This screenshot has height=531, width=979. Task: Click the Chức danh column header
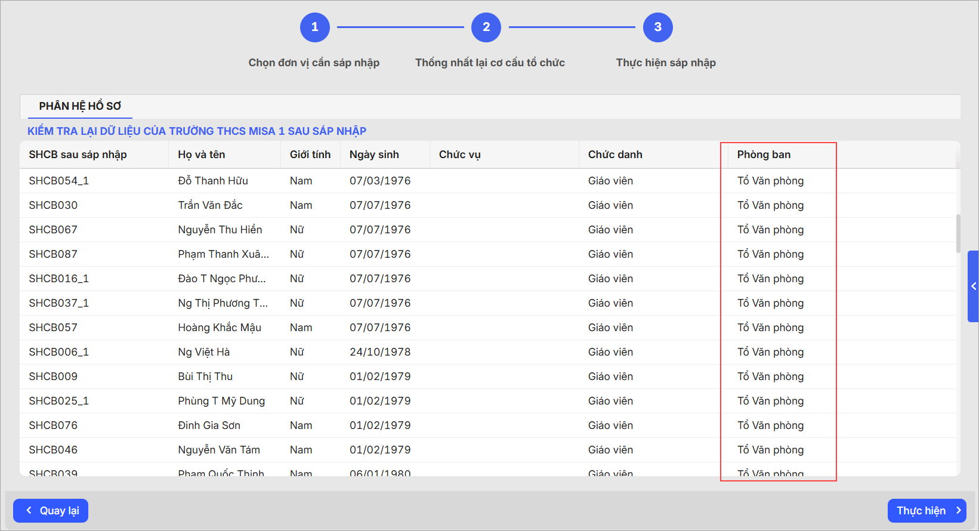coord(615,155)
